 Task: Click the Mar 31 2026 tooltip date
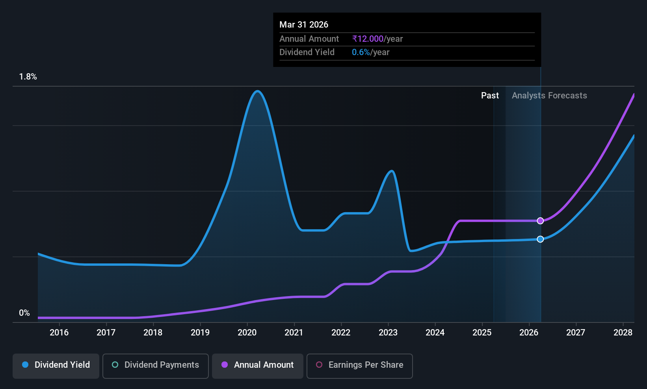tap(304, 25)
